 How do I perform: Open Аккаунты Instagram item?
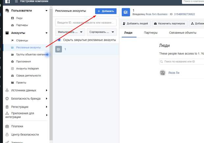(x=27, y=69)
